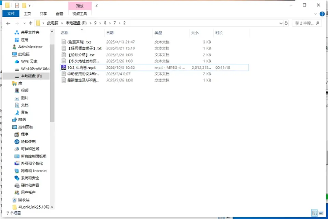Refresh the current folder listing
This screenshot has height=219, width=328.
286,23
